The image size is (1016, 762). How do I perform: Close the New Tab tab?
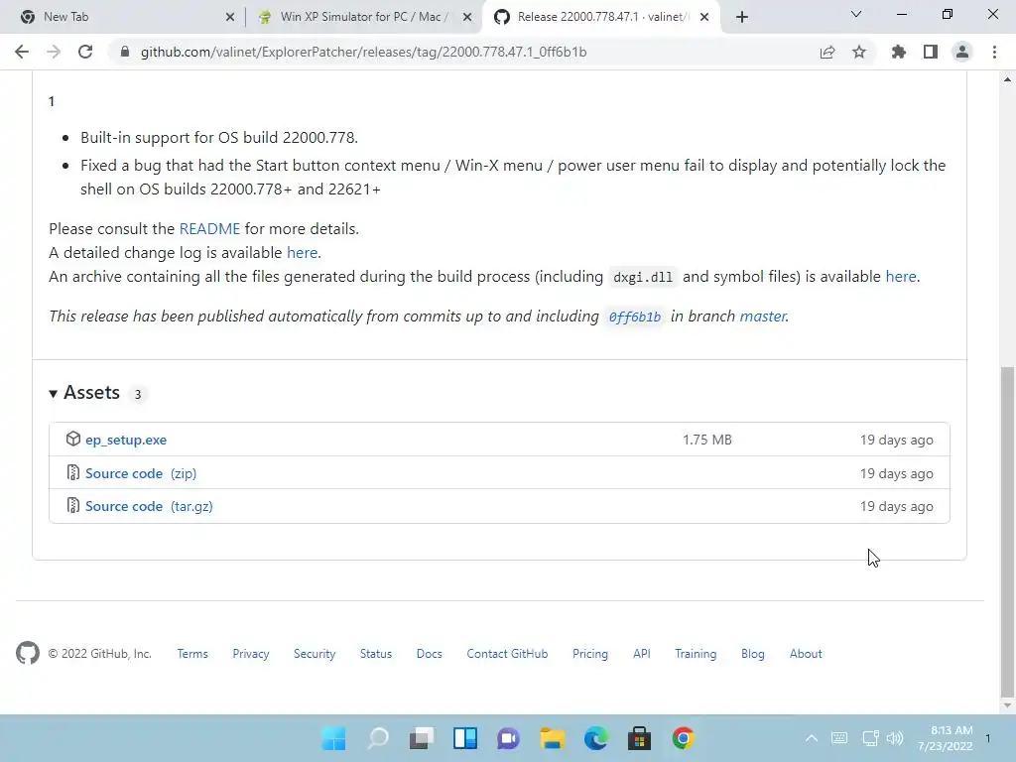point(230,18)
